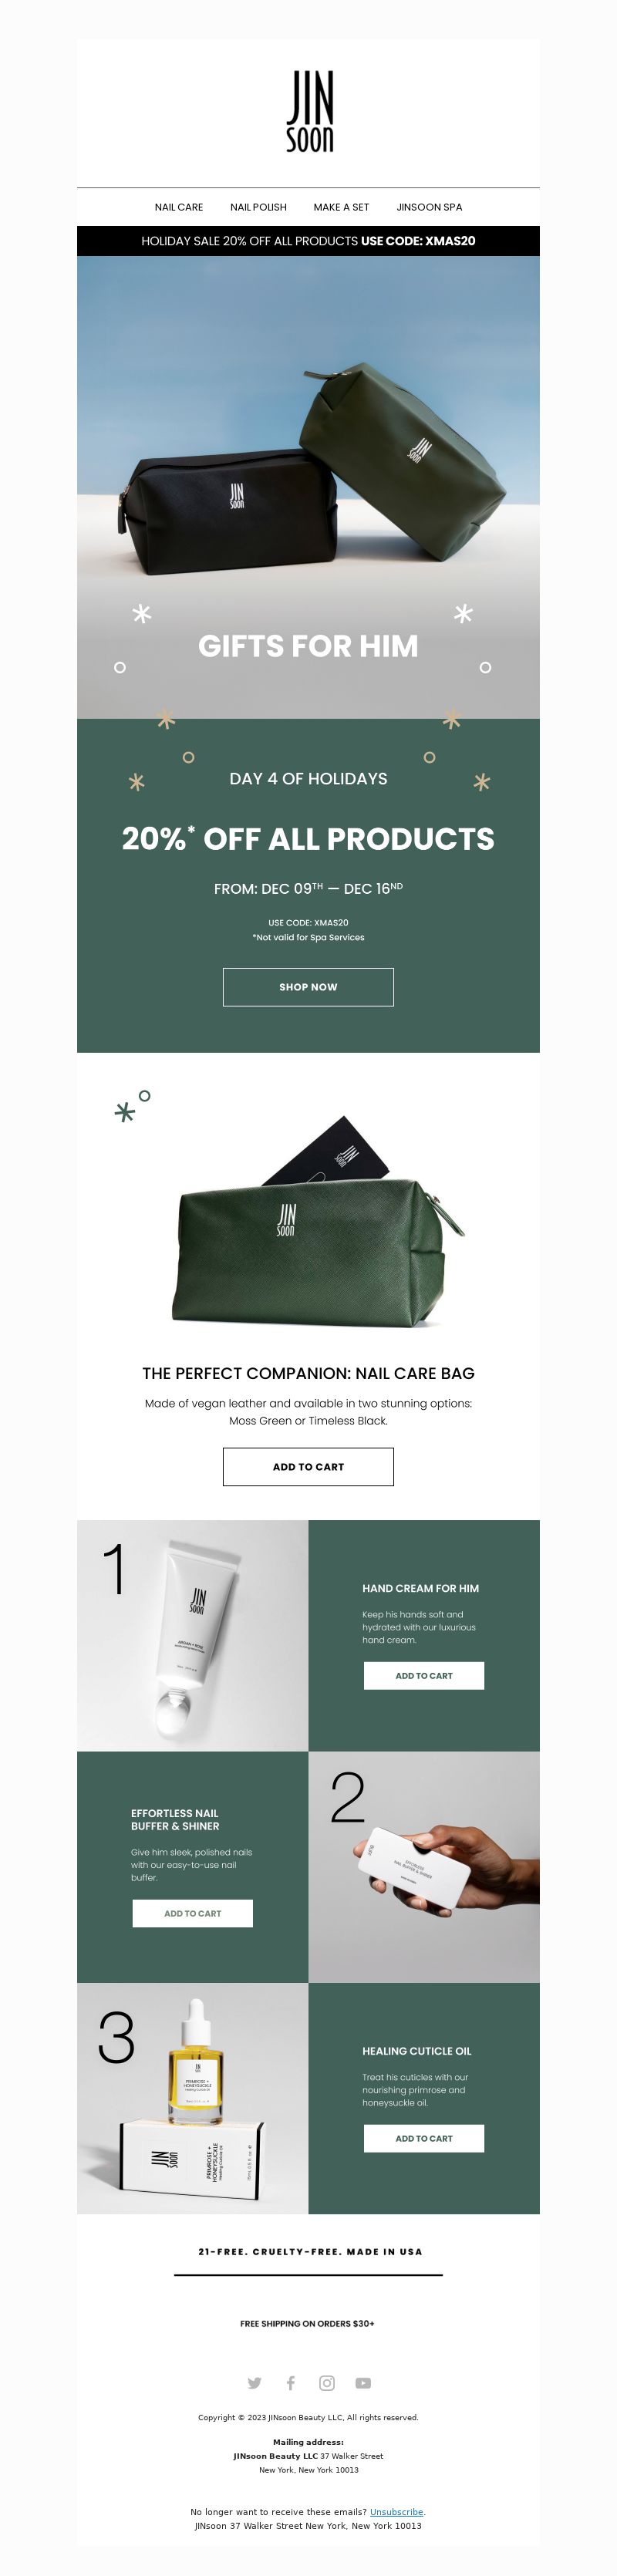Click the Unsubscribe link
617x2576 pixels.
[397, 2512]
